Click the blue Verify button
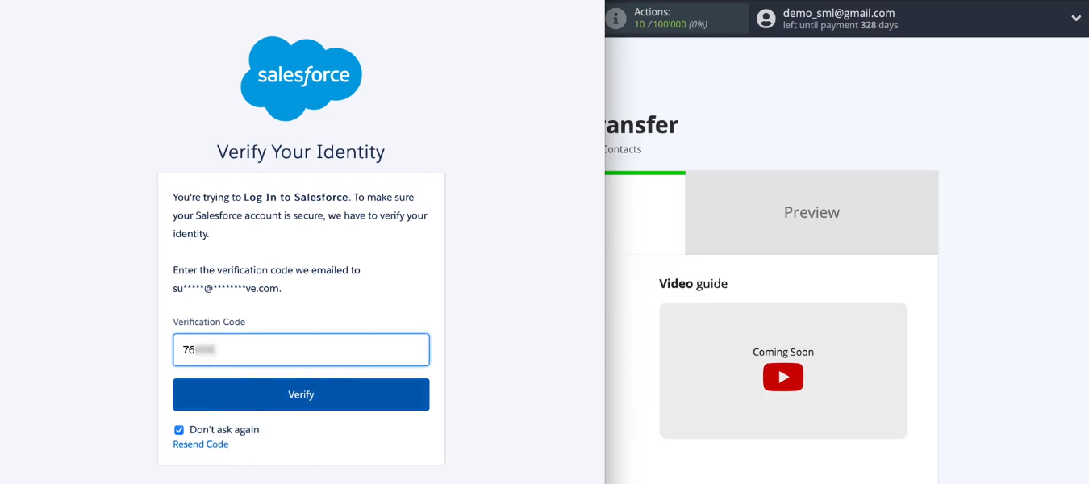This screenshot has width=1089, height=484. [301, 394]
